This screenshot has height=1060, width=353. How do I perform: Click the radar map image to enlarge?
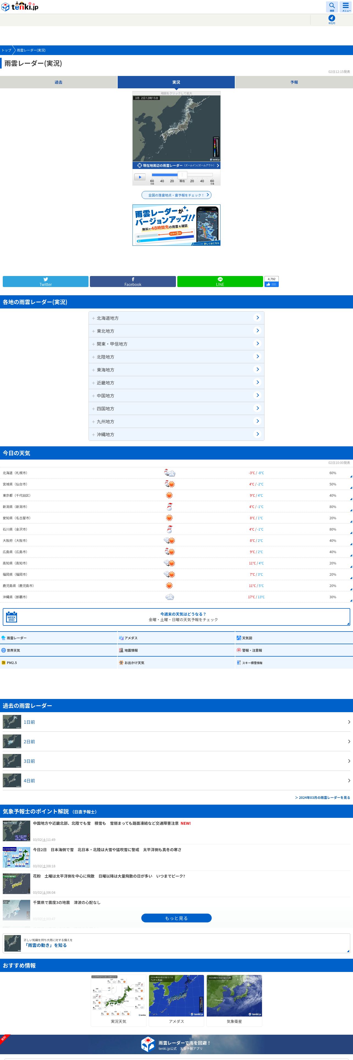[176, 128]
